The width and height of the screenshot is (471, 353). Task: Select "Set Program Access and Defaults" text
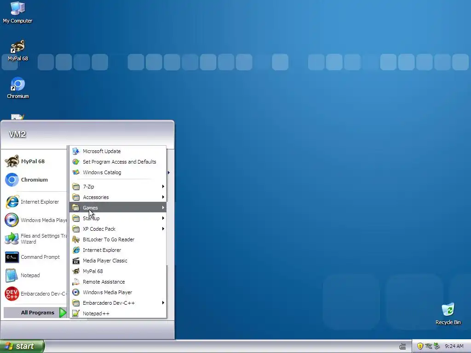click(x=120, y=162)
